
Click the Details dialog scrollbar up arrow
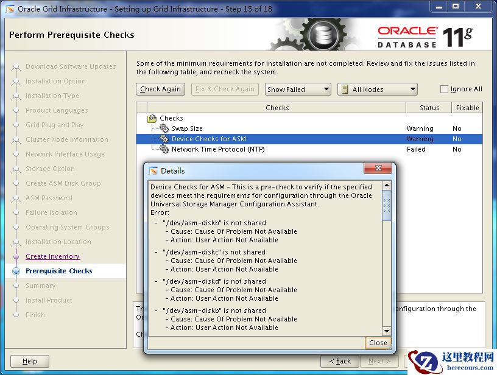[x=387, y=185]
